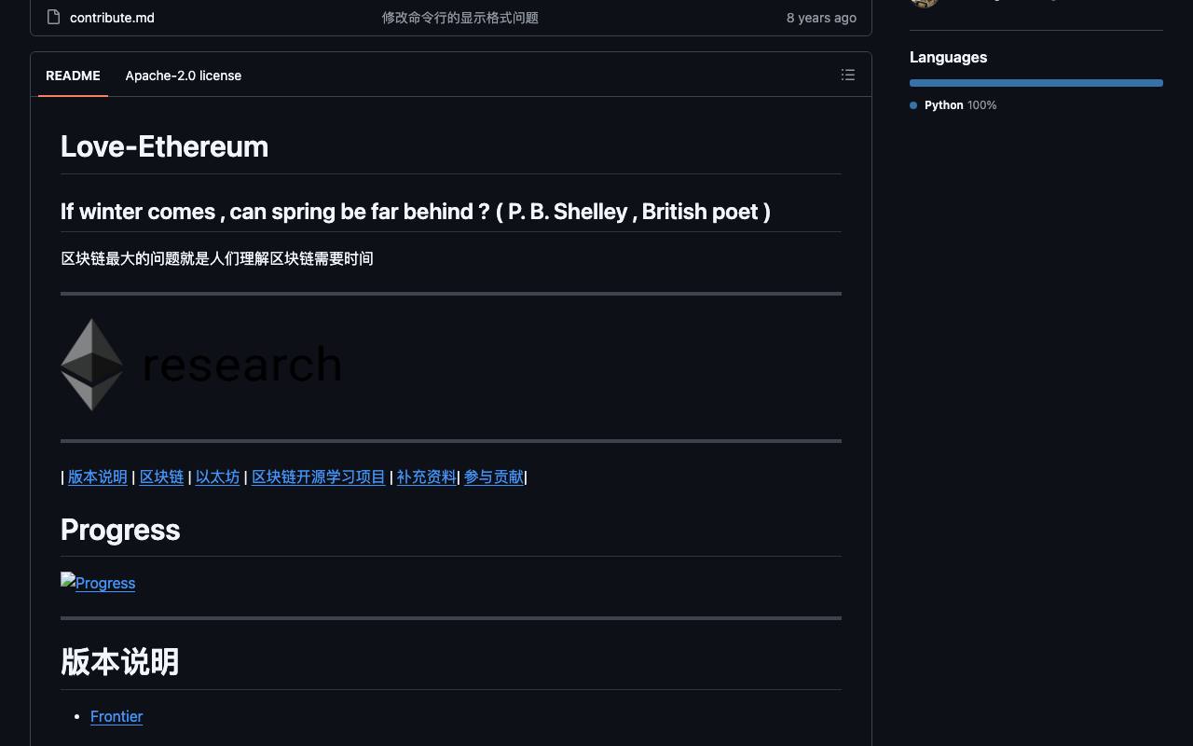Screen dimensions: 1193x746
Task: Click the Shelley quote heading
Action: click(416, 212)
